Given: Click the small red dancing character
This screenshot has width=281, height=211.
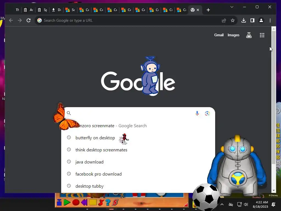Looking at the screenshot, I should click(124, 139).
